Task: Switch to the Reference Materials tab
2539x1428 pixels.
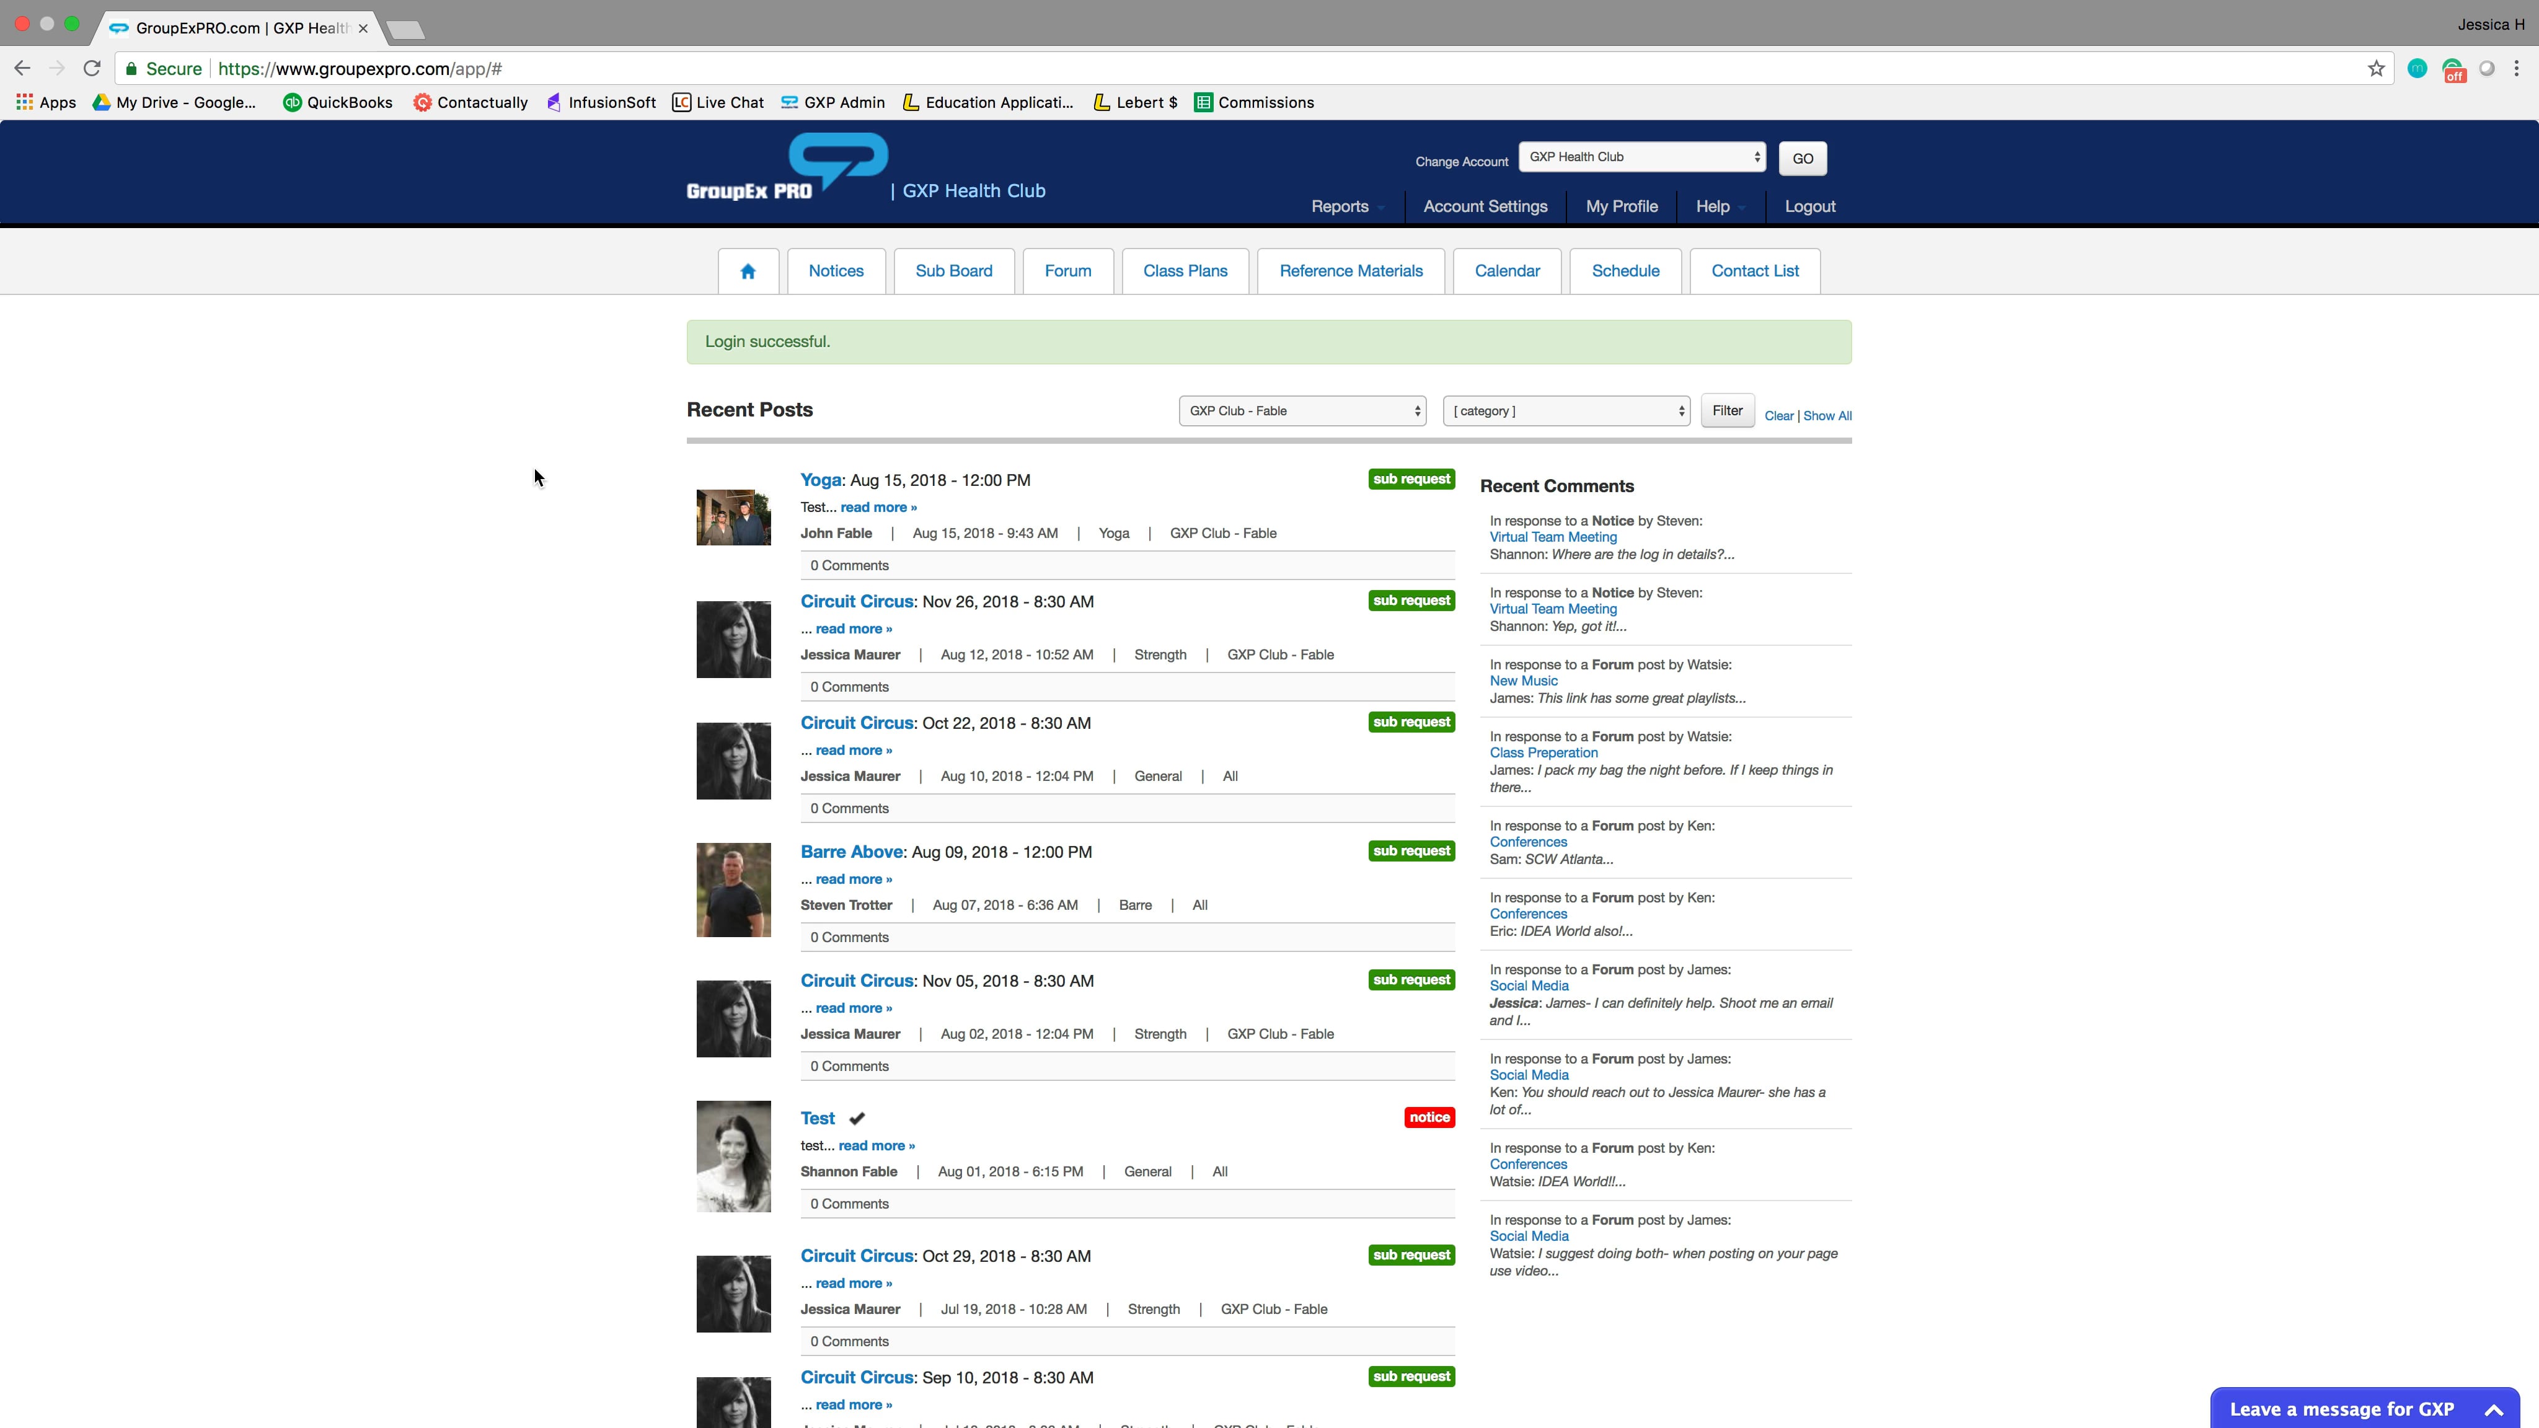Action: [x=1351, y=271]
